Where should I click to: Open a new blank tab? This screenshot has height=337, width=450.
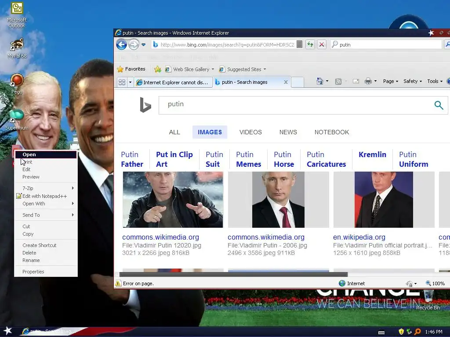coord(298,82)
